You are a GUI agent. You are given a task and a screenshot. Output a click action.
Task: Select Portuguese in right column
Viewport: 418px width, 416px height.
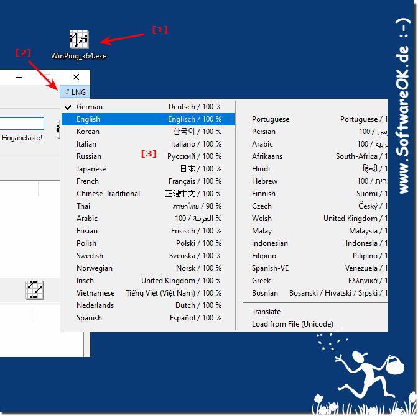pyautogui.click(x=312, y=119)
